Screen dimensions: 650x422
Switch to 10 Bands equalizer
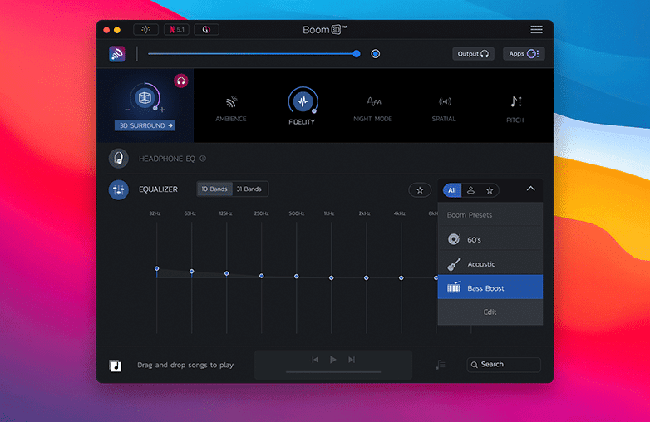click(214, 189)
